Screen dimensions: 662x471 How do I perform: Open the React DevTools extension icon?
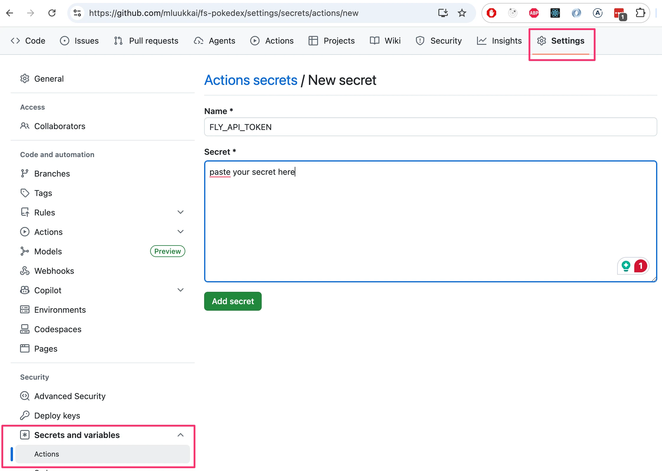pyautogui.click(x=555, y=13)
